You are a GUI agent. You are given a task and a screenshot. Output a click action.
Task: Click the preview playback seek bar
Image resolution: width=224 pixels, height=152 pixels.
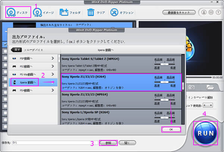pos(199,77)
